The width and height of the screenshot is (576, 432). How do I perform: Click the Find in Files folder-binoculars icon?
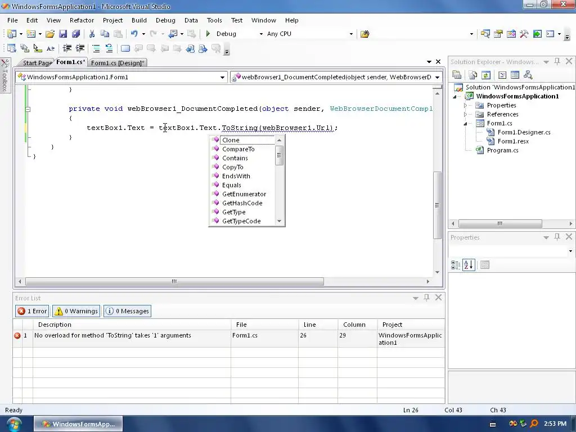[364, 34]
